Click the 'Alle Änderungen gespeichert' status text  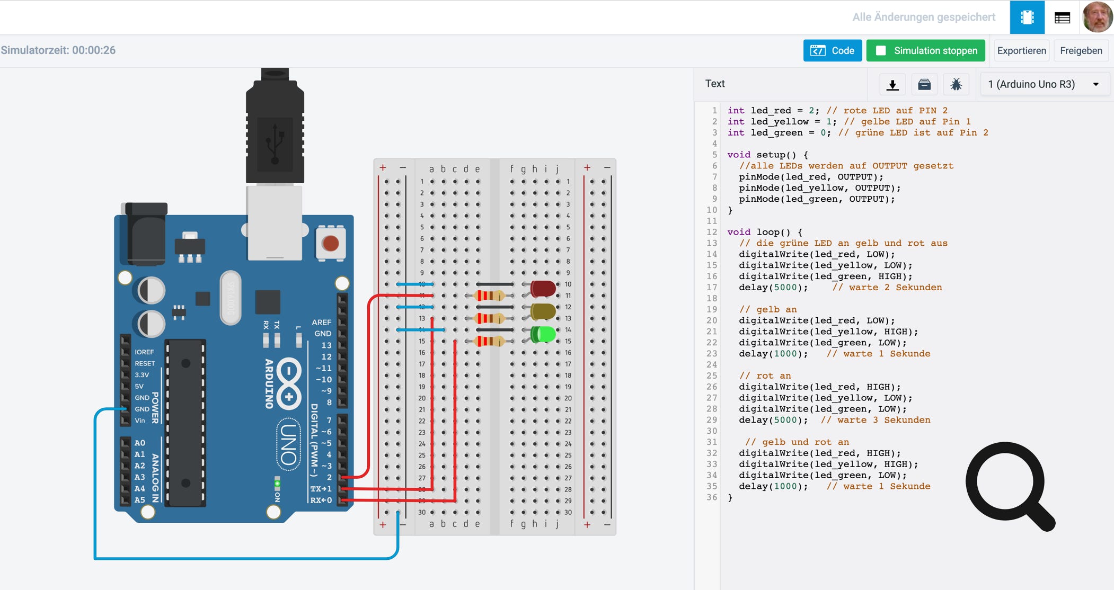pyautogui.click(x=924, y=17)
